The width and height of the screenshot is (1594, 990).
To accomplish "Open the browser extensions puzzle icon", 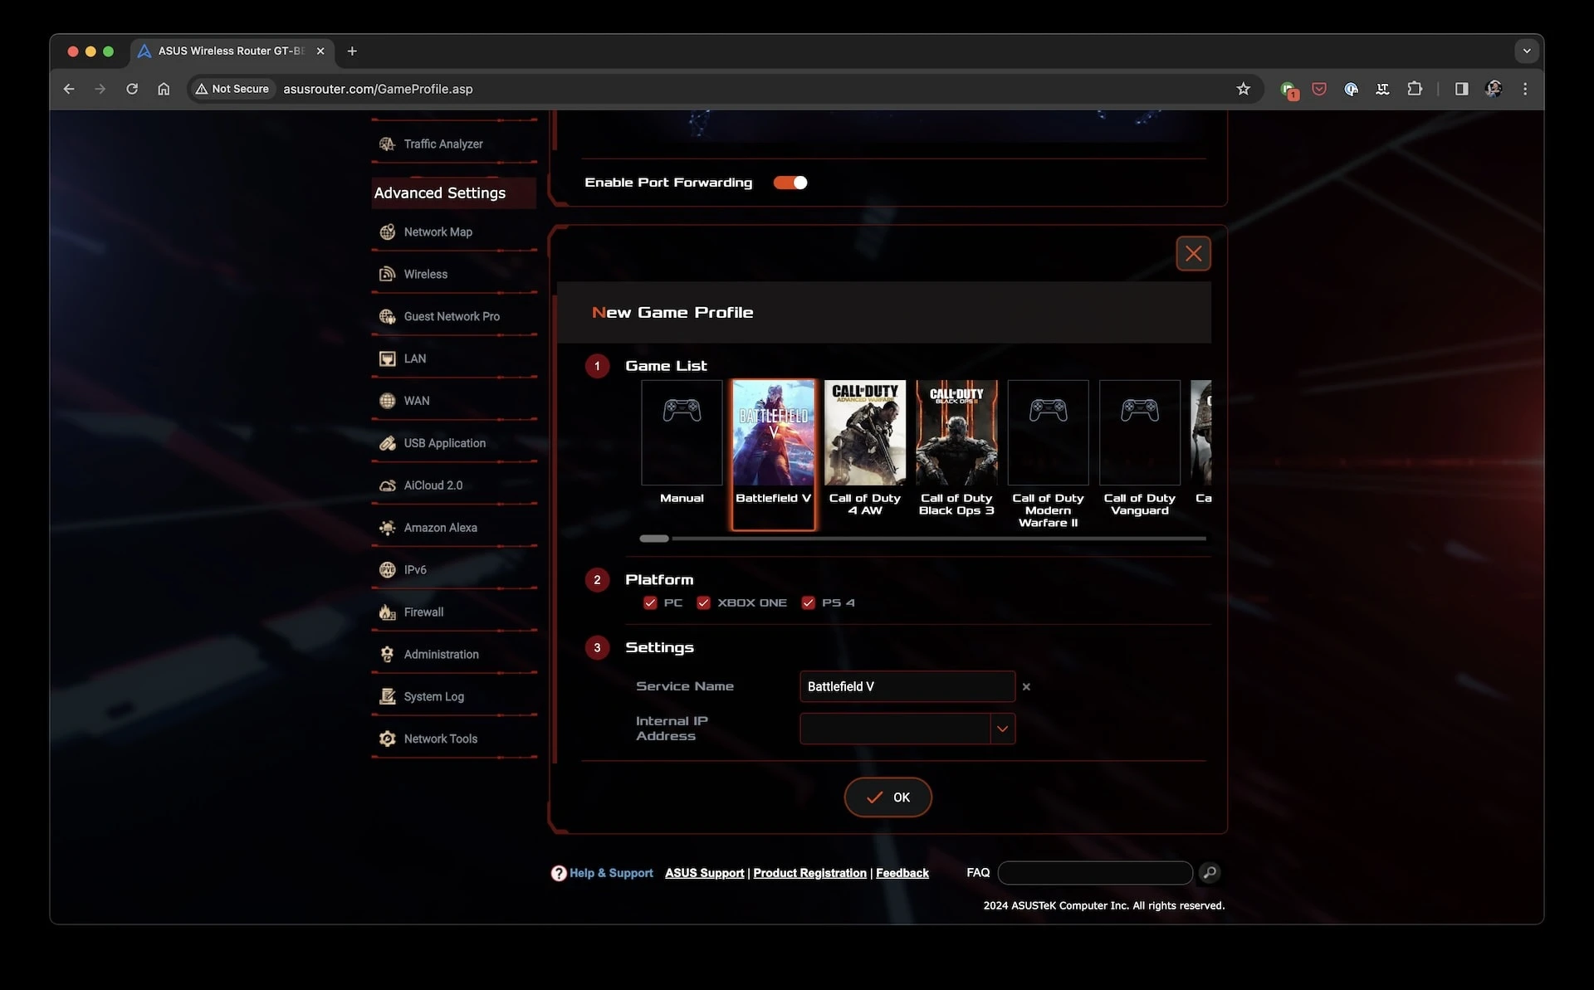I will pos(1415,89).
